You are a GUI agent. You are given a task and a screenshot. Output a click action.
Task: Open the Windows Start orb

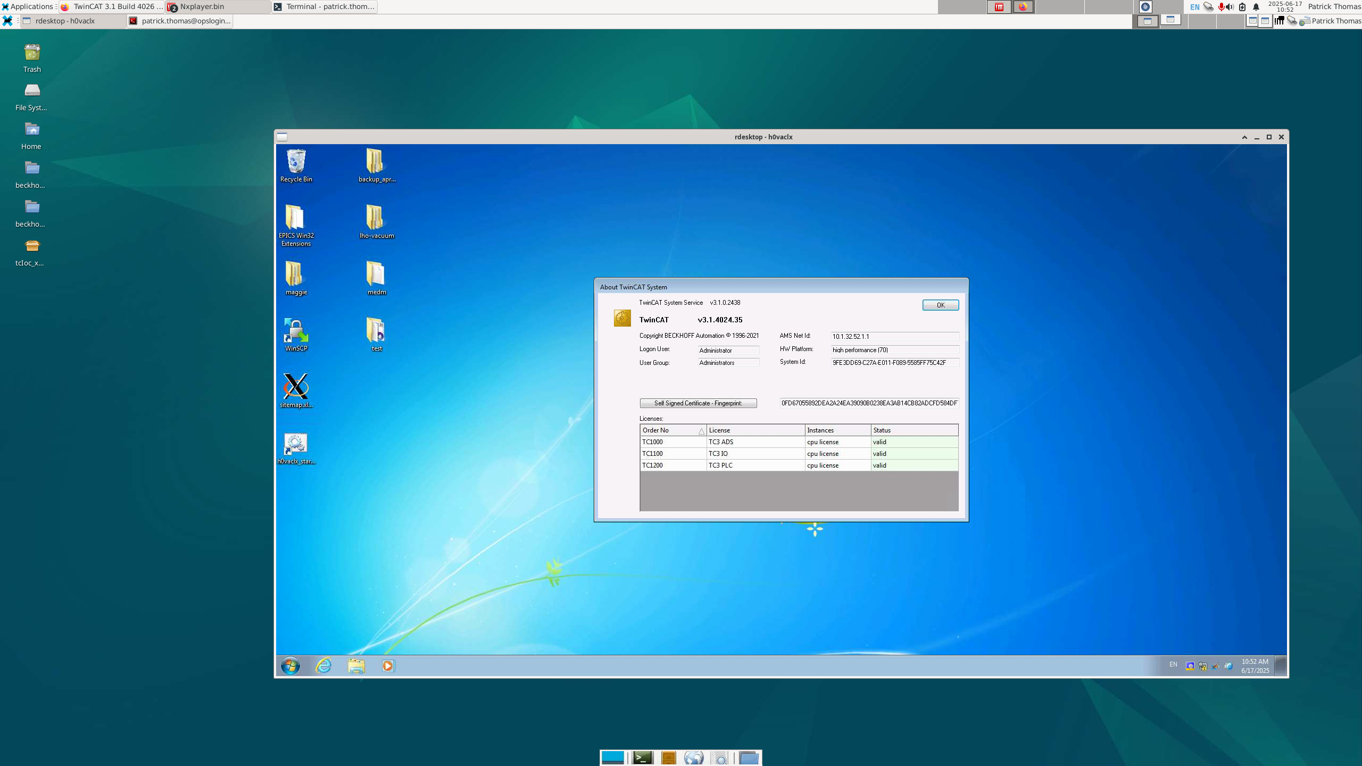tap(290, 666)
